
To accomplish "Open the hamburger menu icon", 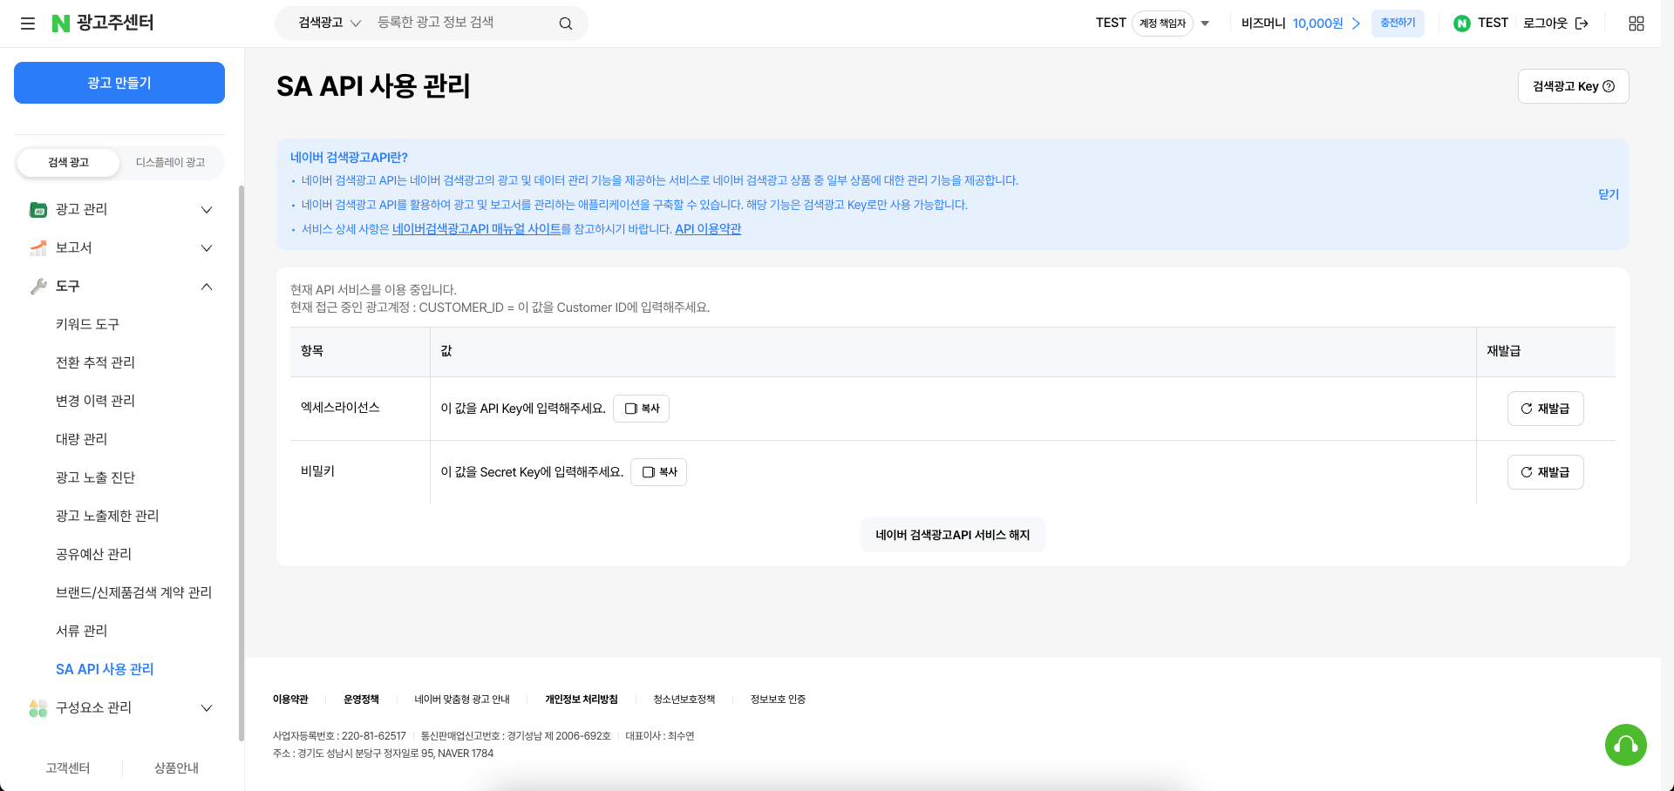I will (28, 24).
